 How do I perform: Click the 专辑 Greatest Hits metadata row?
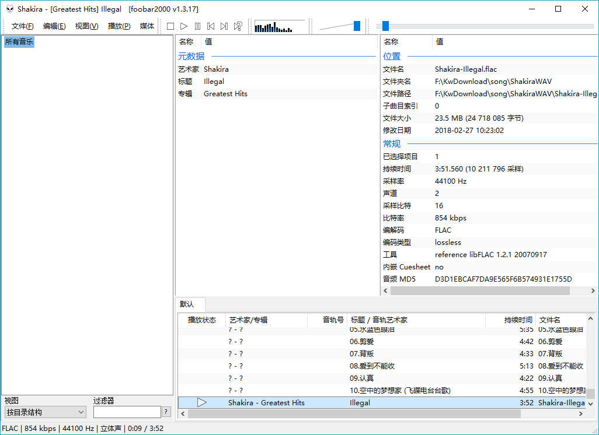click(x=277, y=93)
